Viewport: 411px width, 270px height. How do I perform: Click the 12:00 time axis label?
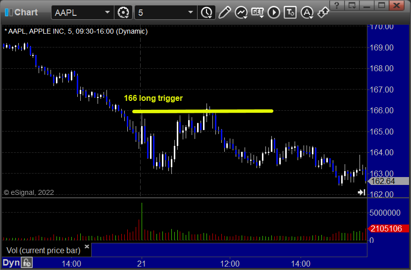pyautogui.click(x=230, y=264)
